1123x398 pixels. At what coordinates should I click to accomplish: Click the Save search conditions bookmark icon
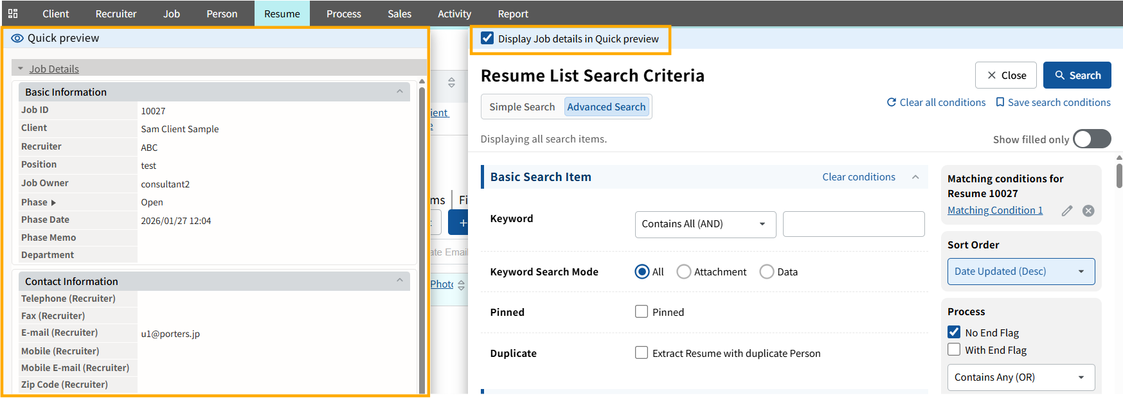pos(1000,103)
